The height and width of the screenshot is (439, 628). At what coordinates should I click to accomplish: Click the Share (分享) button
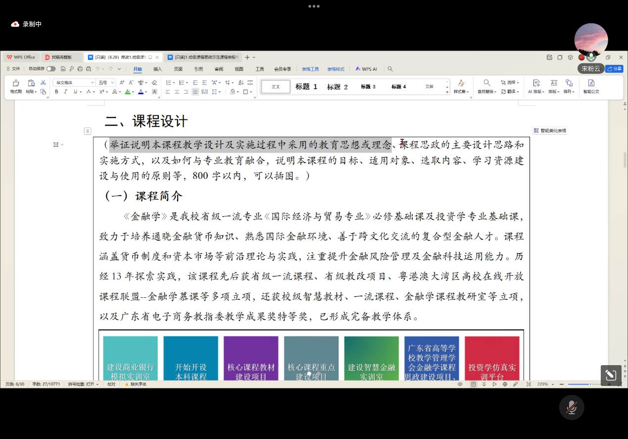tap(615, 69)
